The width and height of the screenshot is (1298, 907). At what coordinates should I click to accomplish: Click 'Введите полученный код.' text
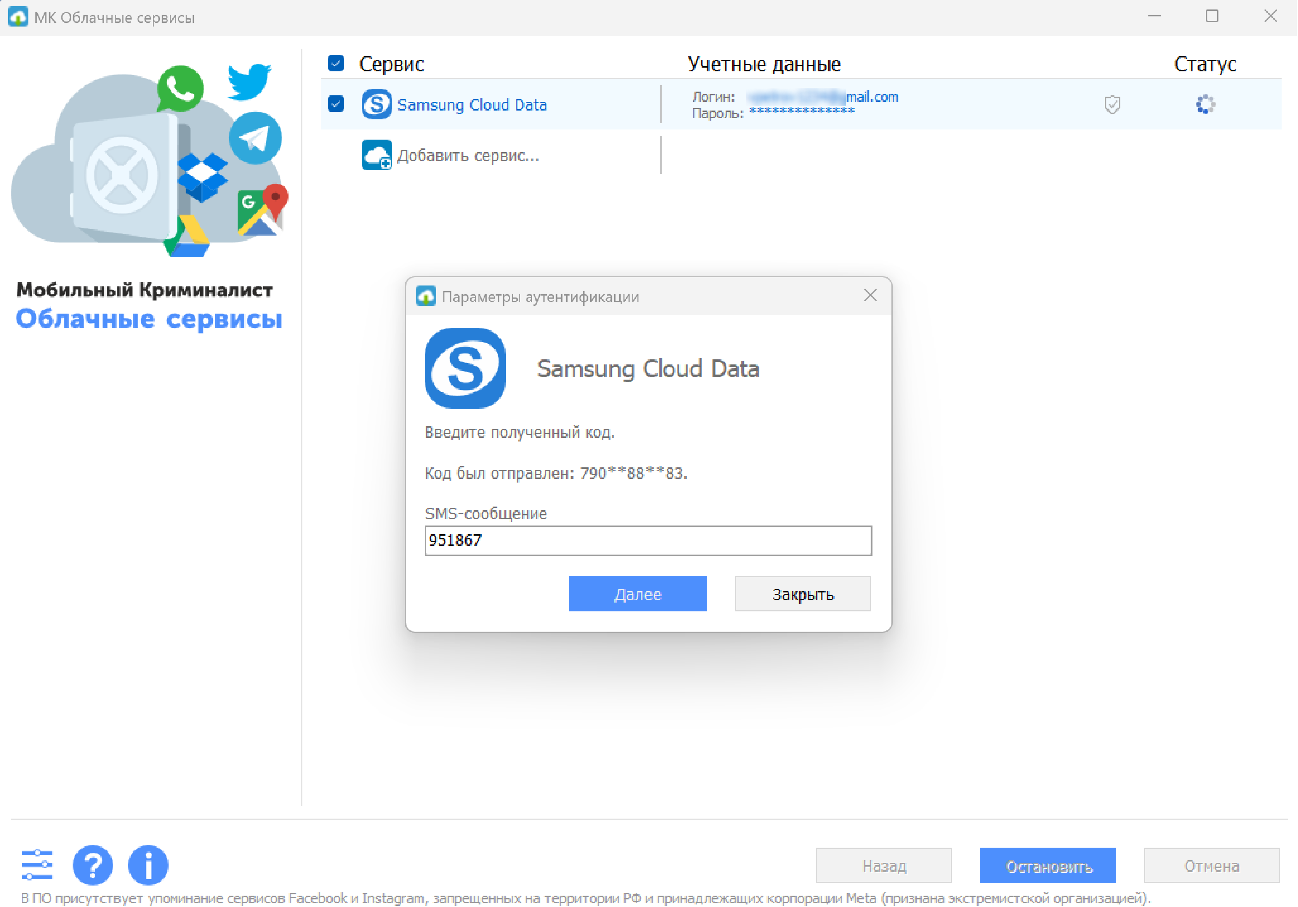point(520,432)
